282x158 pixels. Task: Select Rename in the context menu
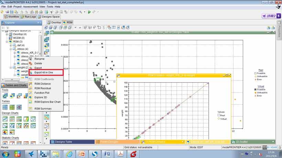pyautogui.click(x=46, y=59)
